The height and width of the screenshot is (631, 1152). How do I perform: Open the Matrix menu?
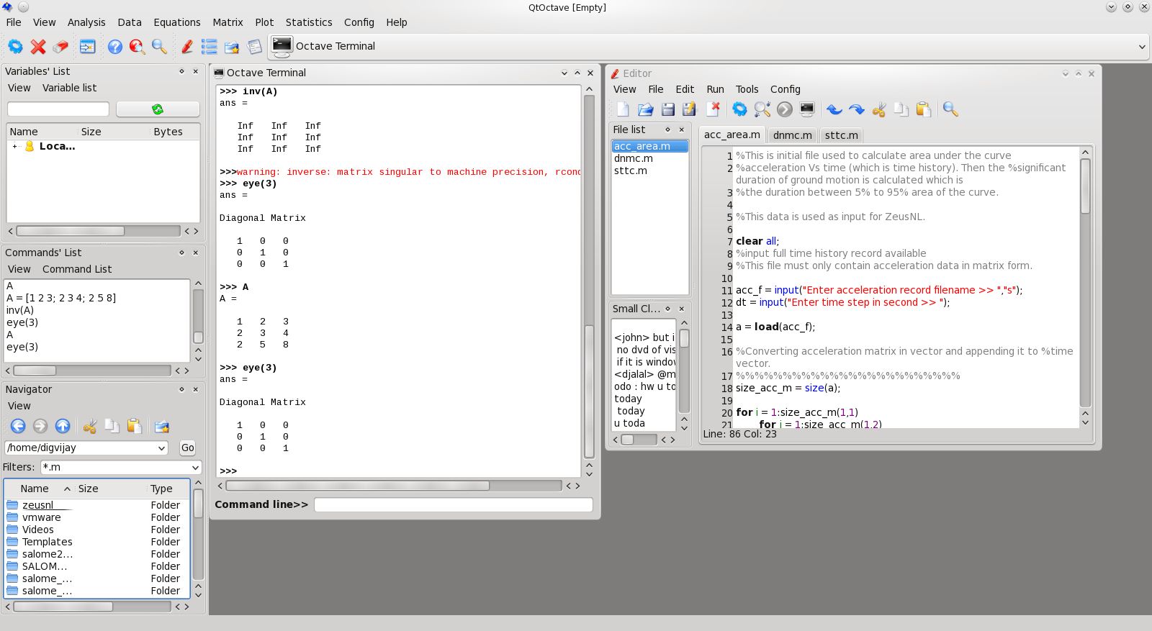[x=228, y=22]
